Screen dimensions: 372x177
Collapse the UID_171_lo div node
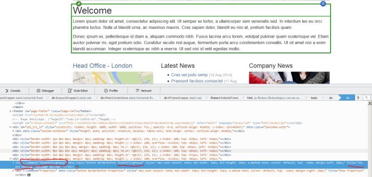click(10, 127)
